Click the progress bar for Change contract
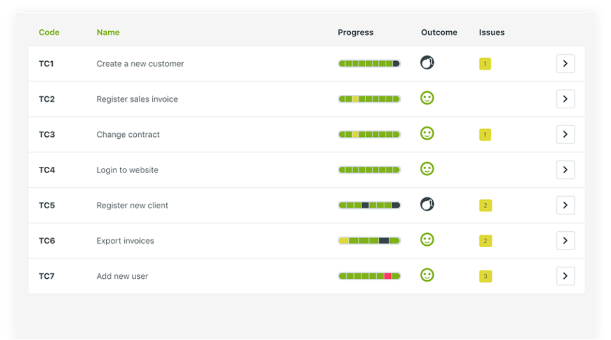 point(369,134)
